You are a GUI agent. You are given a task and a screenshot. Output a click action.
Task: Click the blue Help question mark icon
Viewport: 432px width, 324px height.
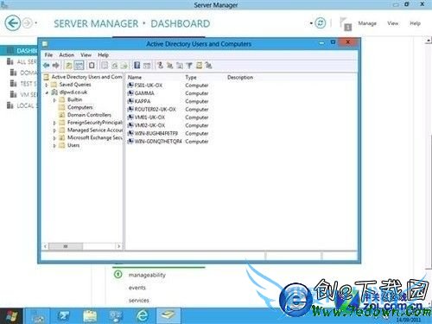point(137,66)
